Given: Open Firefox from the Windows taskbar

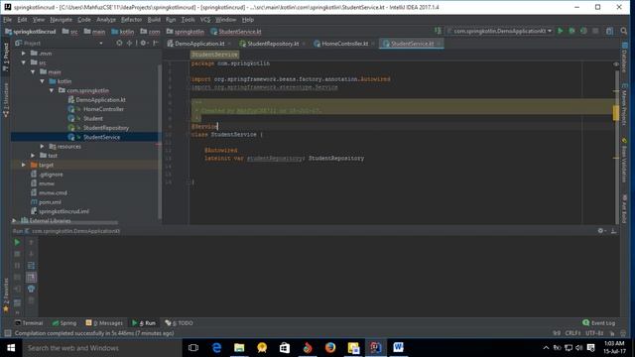Looking at the screenshot, I should click(x=330, y=347).
